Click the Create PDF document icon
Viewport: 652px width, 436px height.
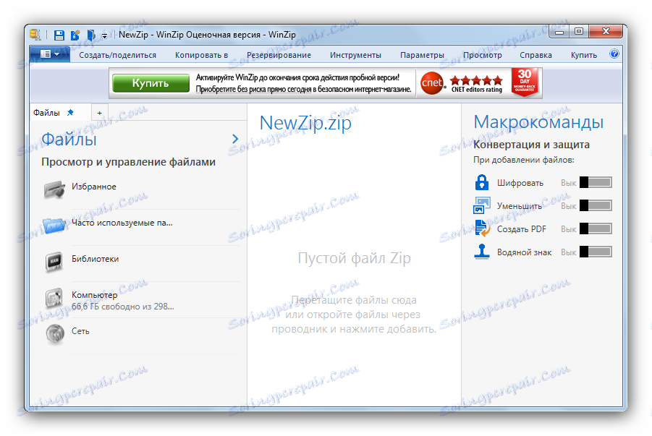coord(481,228)
